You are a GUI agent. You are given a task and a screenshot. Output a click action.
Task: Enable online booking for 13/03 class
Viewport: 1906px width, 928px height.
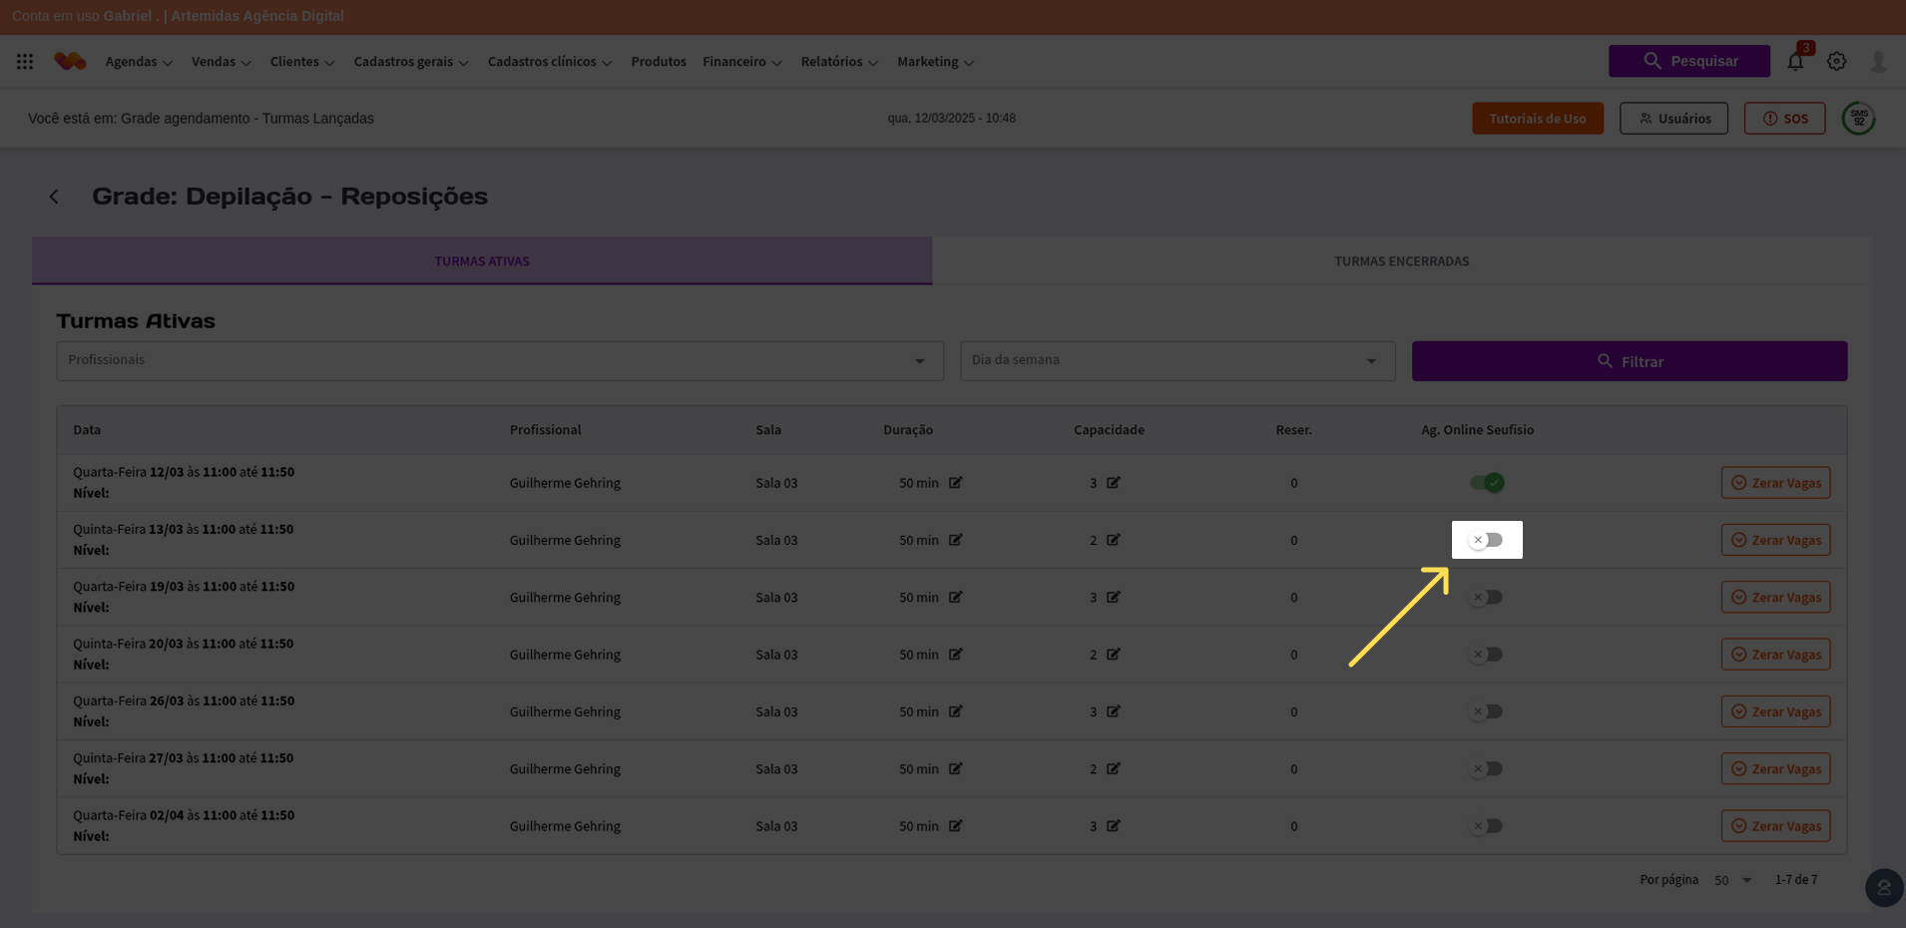click(x=1486, y=540)
